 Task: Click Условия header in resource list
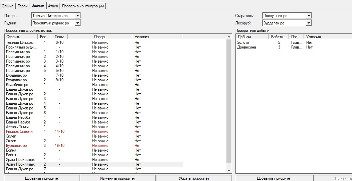[x=328, y=37]
